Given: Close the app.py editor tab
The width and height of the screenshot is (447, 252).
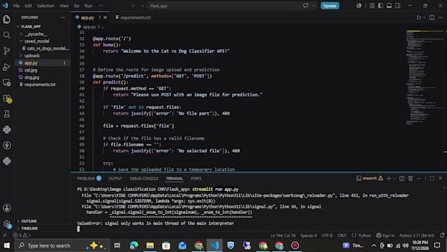Looking at the screenshot, I should [x=105, y=17].
